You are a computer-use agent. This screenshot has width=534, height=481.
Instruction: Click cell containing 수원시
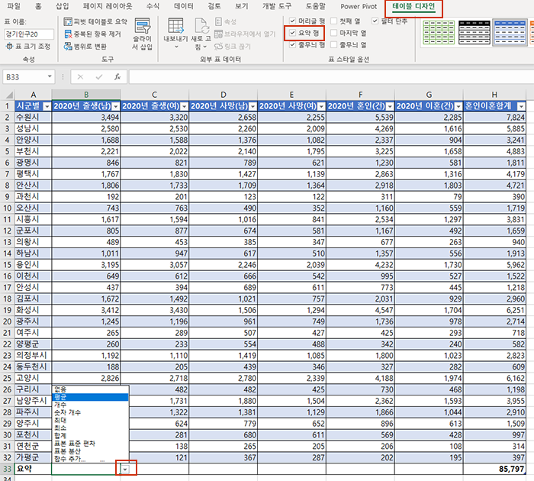tap(33, 118)
